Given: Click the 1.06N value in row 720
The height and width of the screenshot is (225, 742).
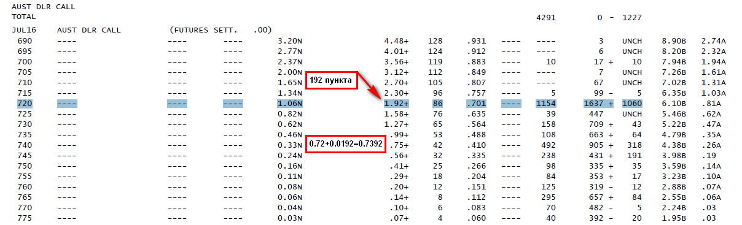Looking at the screenshot, I should click(291, 104).
